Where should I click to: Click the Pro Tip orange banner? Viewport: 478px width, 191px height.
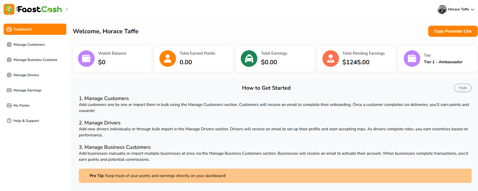(x=275, y=176)
